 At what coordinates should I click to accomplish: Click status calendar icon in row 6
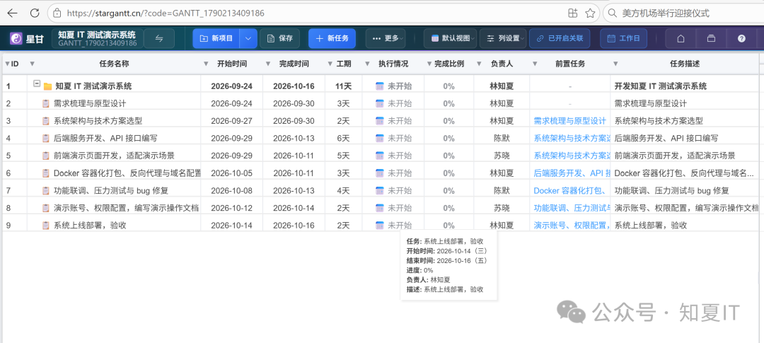[380, 173]
